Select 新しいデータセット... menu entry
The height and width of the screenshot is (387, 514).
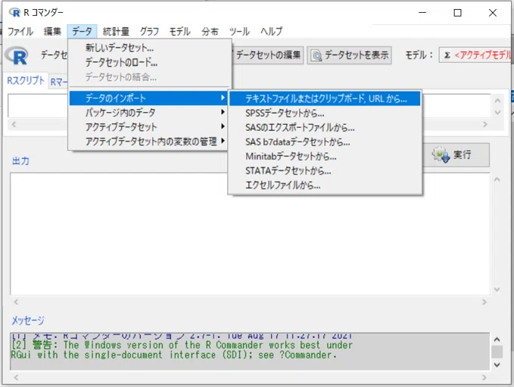coord(149,48)
